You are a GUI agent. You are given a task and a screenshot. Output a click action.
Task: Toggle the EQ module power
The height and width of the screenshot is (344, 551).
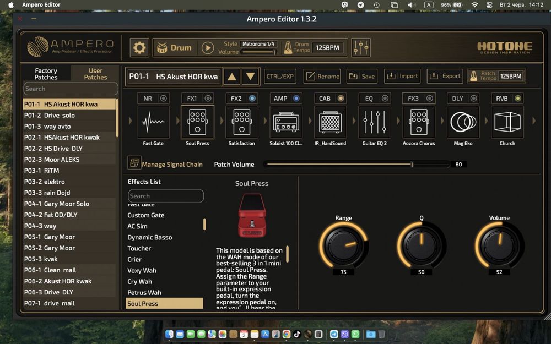(385, 99)
